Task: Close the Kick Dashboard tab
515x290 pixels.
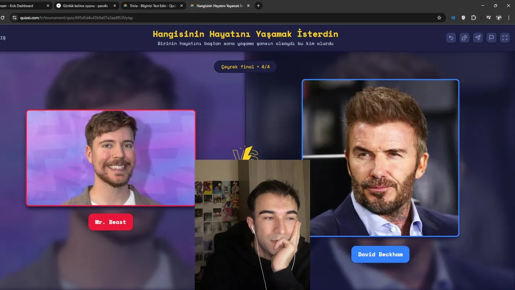Action: click(48, 6)
